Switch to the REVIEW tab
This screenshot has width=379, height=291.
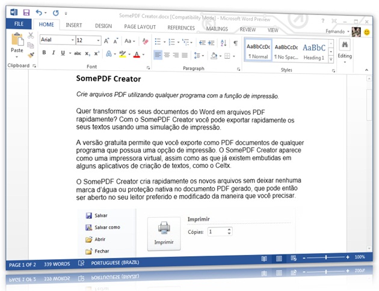(x=247, y=29)
